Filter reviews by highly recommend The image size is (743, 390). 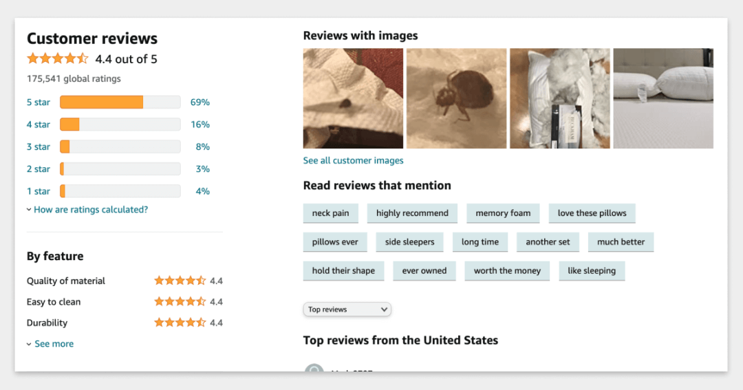point(412,213)
